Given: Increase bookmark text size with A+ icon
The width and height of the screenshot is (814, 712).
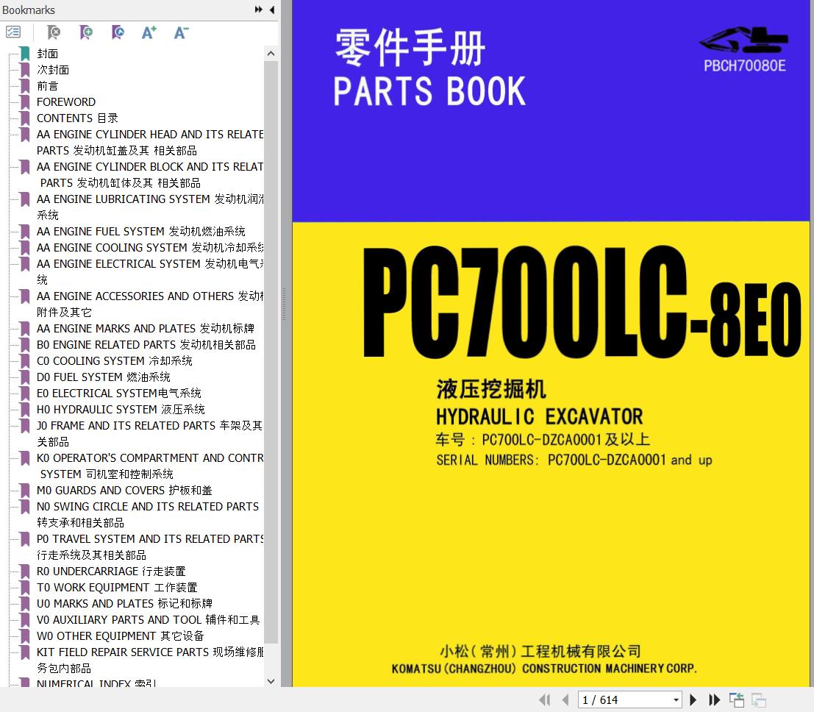Looking at the screenshot, I should [149, 32].
